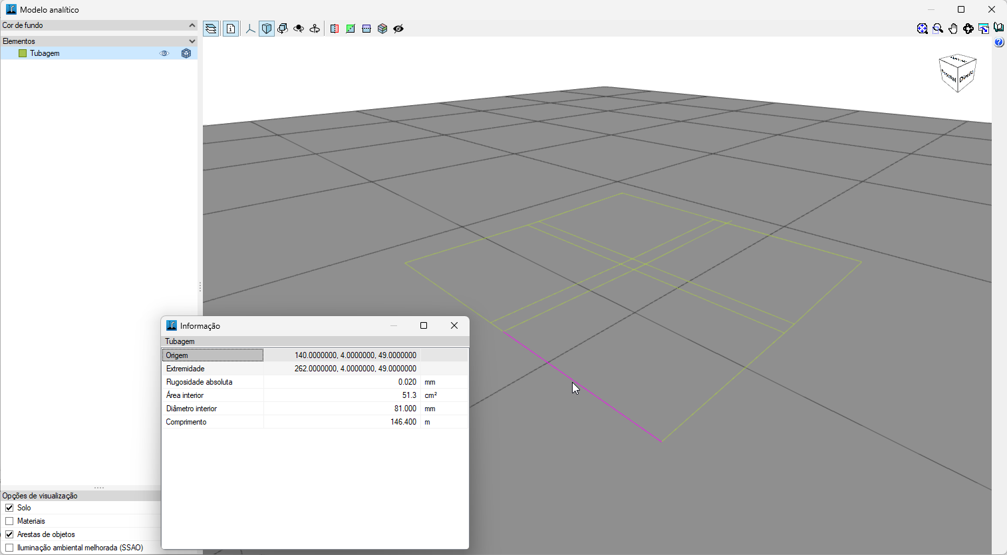The height and width of the screenshot is (555, 1007).
Task: Maximize the Modelo analítico window
Action: pyautogui.click(x=961, y=9)
